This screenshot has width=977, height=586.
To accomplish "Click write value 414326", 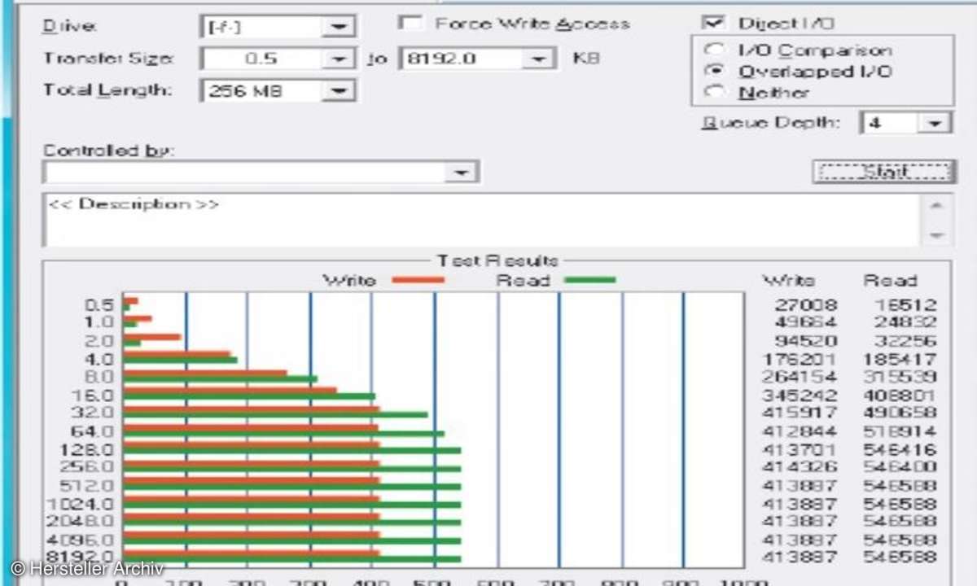I will 800,467.
